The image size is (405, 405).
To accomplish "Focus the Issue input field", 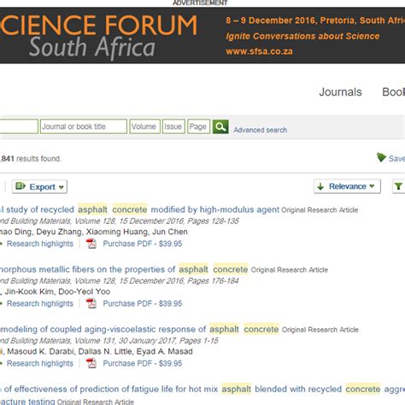I will 173,126.
